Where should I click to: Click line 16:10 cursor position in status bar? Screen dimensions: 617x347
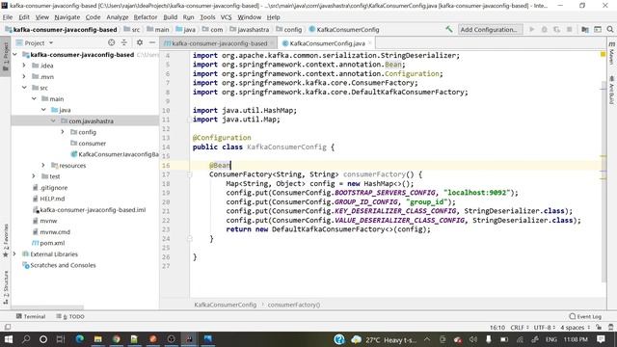pyautogui.click(x=497, y=328)
